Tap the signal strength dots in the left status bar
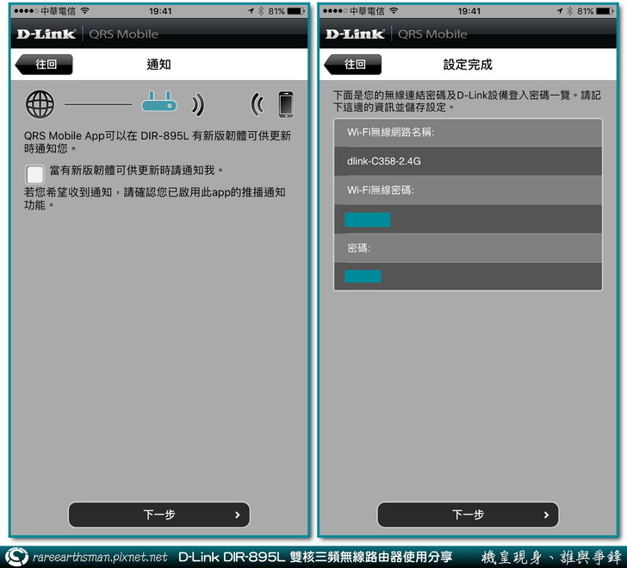This screenshot has height=568, width=627. [27, 11]
